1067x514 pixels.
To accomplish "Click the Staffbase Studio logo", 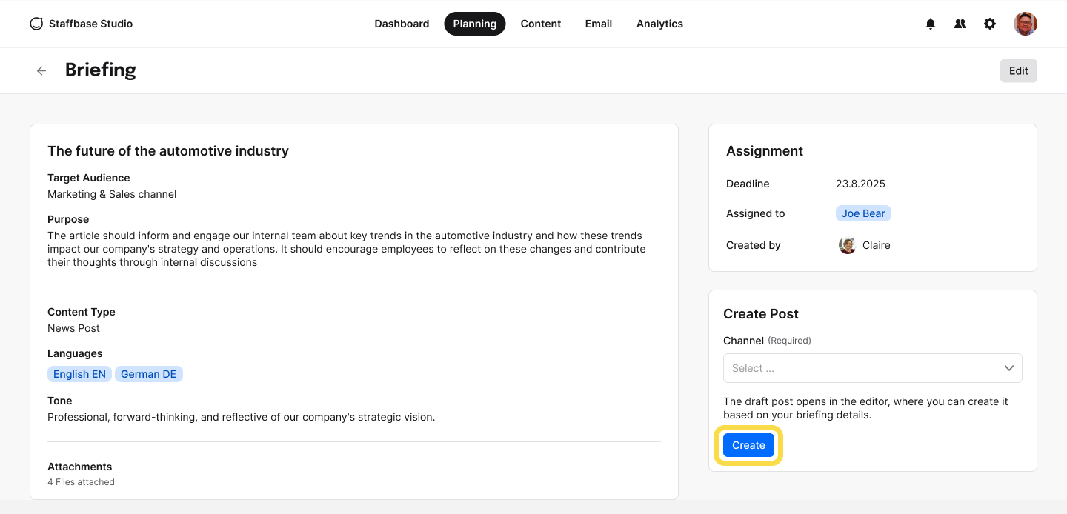I will tap(81, 24).
